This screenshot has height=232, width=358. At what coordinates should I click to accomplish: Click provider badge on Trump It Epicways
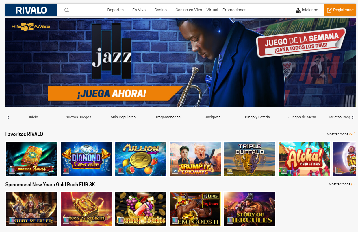[175, 170]
